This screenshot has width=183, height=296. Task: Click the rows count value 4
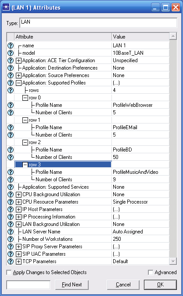tap(114, 90)
